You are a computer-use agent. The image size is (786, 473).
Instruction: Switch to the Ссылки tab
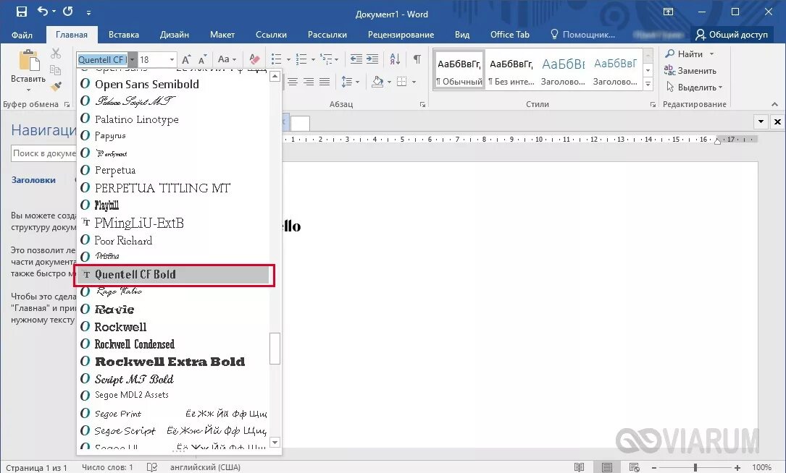tap(271, 35)
